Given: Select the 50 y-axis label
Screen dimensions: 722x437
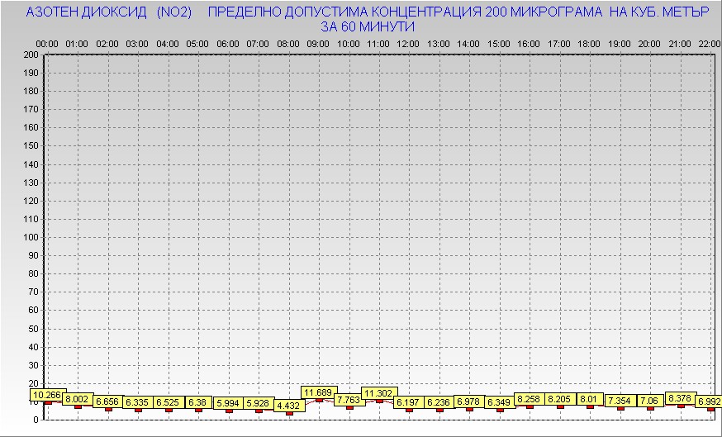Looking at the screenshot, I should (33, 330).
